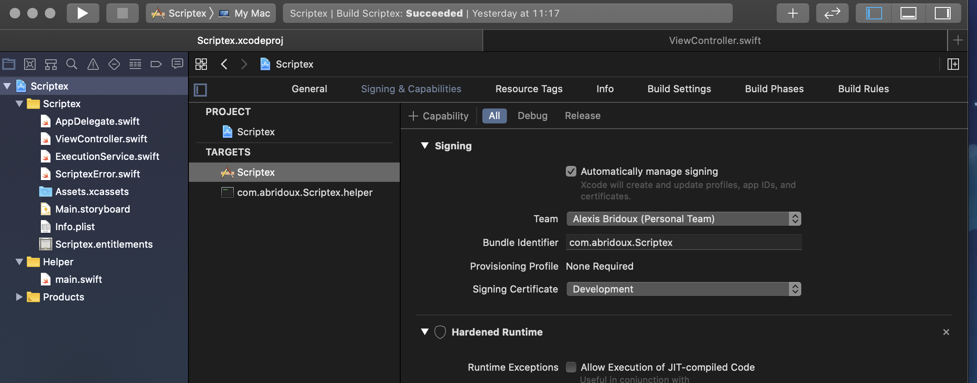Uncheck Automatically manage signing
977x383 pixels.
571,171
